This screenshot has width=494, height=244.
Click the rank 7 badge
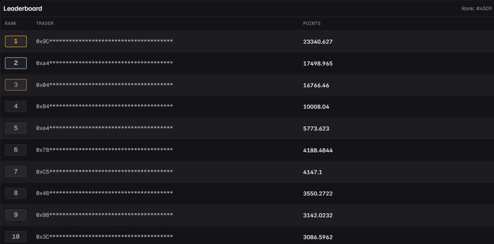[16, 171]
